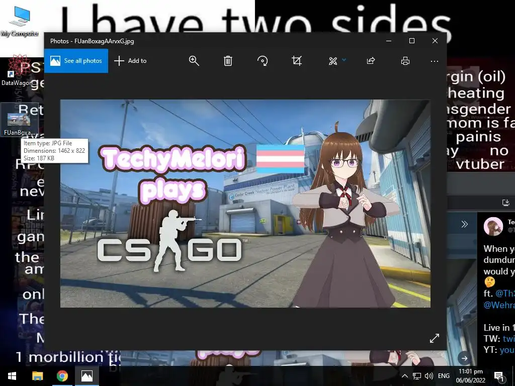Click @Th... mention link in tweet
The width and height of the screenshot is (515, 386).
[x=504, y=293]
